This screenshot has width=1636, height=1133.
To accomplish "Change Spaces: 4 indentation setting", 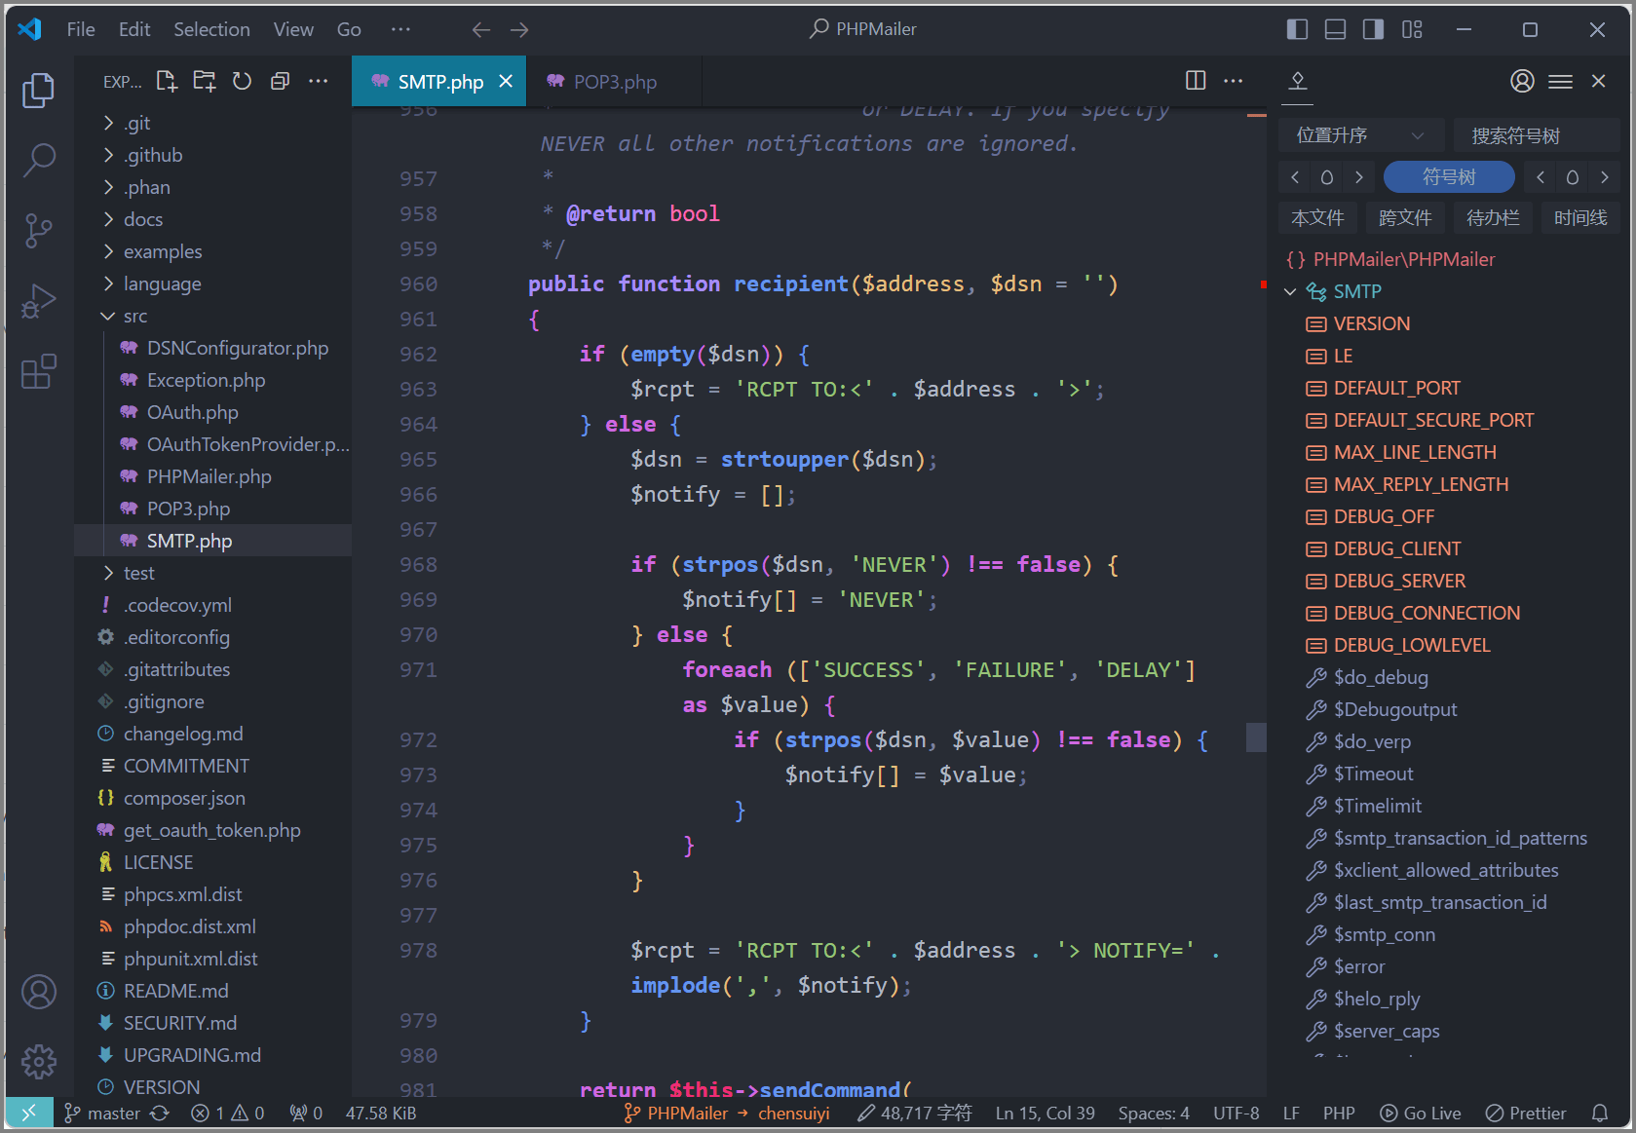I will tap(1154, 1113).
